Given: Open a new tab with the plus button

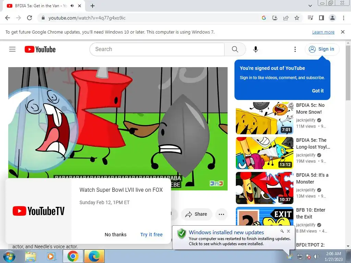Looking at the screenshot, I should 93,6.
